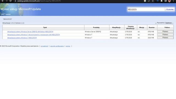176x99 pixels.
Task: Sort results by Wersja column
Action: (142, 28)
